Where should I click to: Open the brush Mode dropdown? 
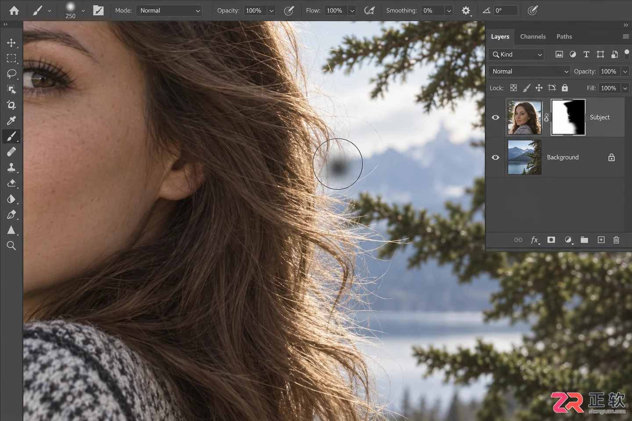pos(169,11)
